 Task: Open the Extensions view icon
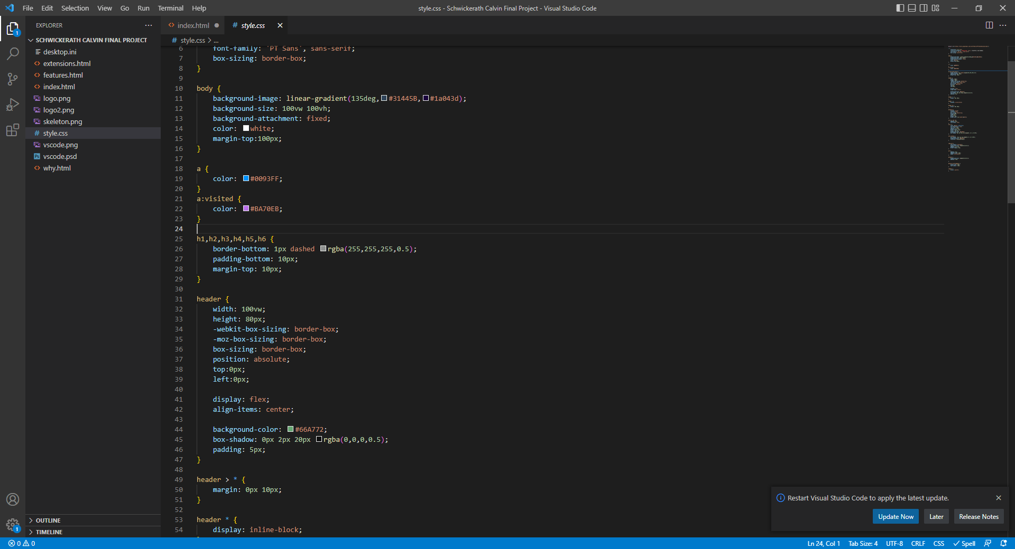pyautogui.click(x=13, y=130)
